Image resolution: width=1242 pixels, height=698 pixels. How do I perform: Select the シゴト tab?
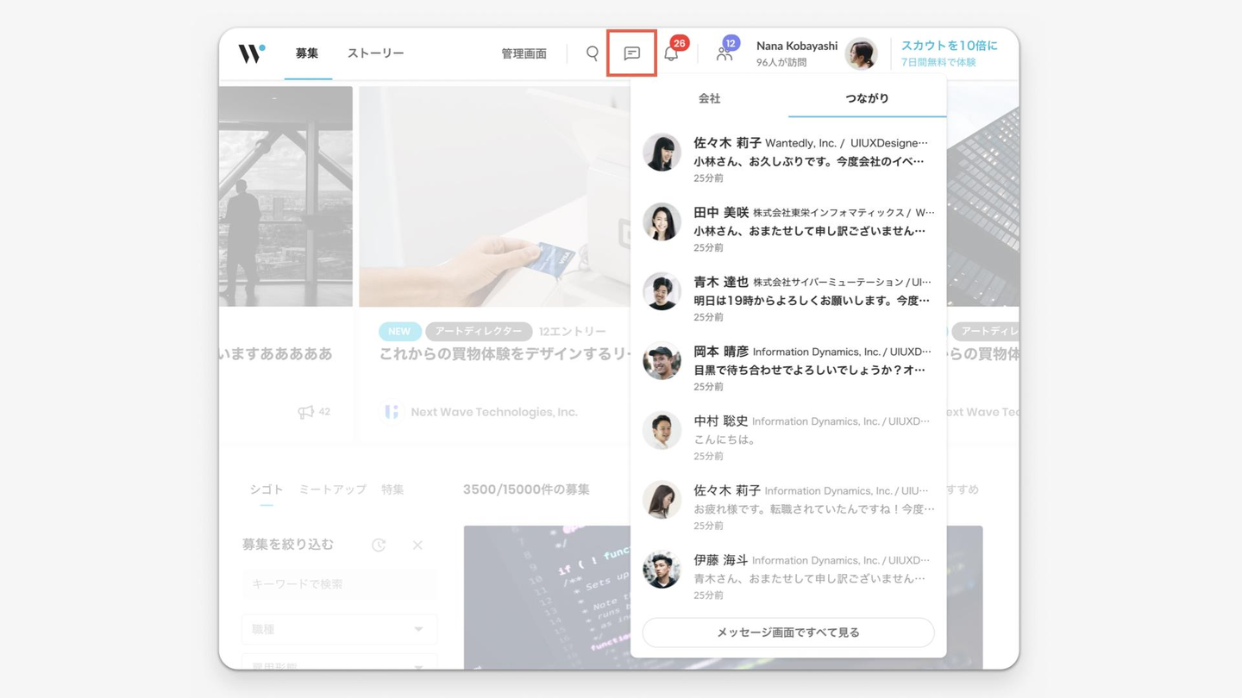click(267, 489)
